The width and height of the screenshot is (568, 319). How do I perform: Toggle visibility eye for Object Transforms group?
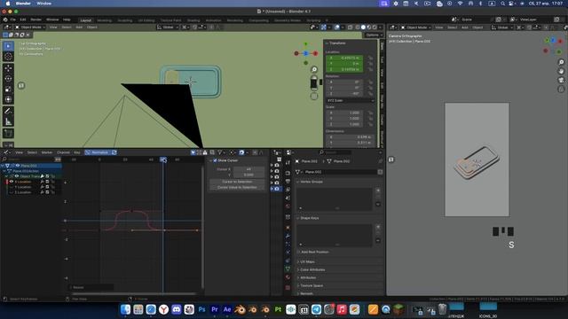[x=17, y=176]
